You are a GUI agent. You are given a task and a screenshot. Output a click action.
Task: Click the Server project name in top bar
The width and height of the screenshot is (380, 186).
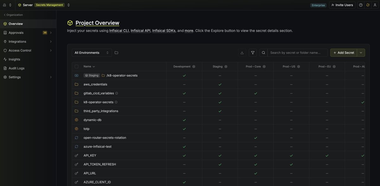(28, 5)
